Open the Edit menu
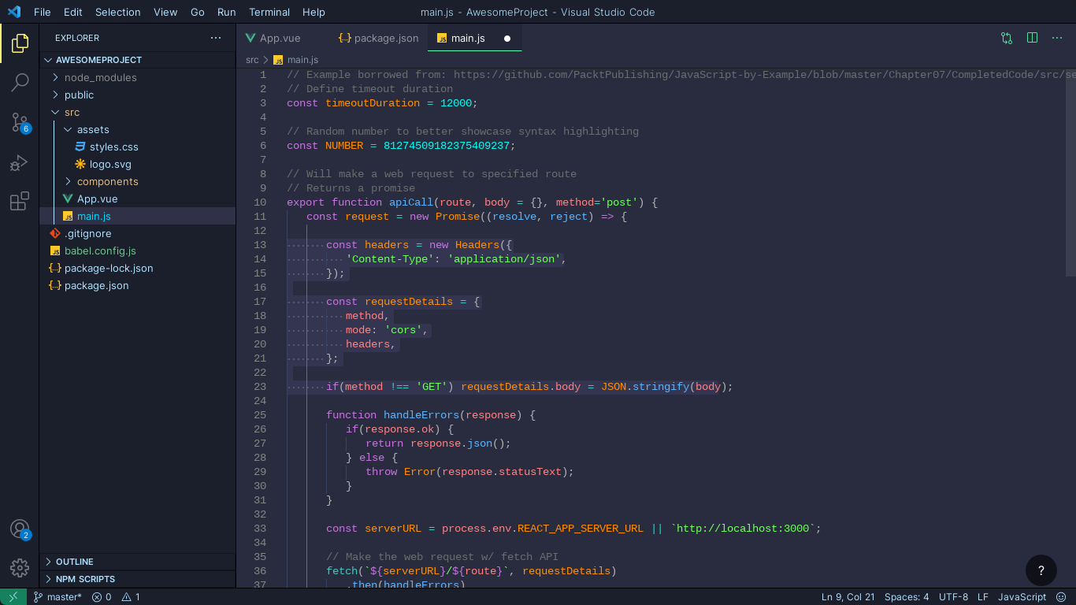The height and width of the screenshot is (605, 1076). point(72,12)
